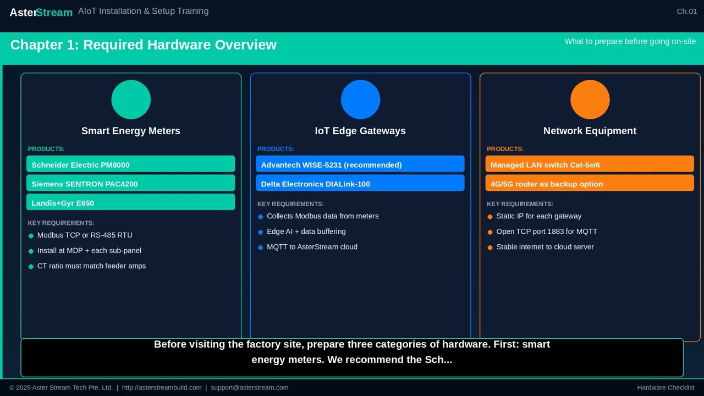Click 'Open TCP port 1883 for MQTT' line
The width and height of the screenshot is (704, 396).
tap(547, 232)
